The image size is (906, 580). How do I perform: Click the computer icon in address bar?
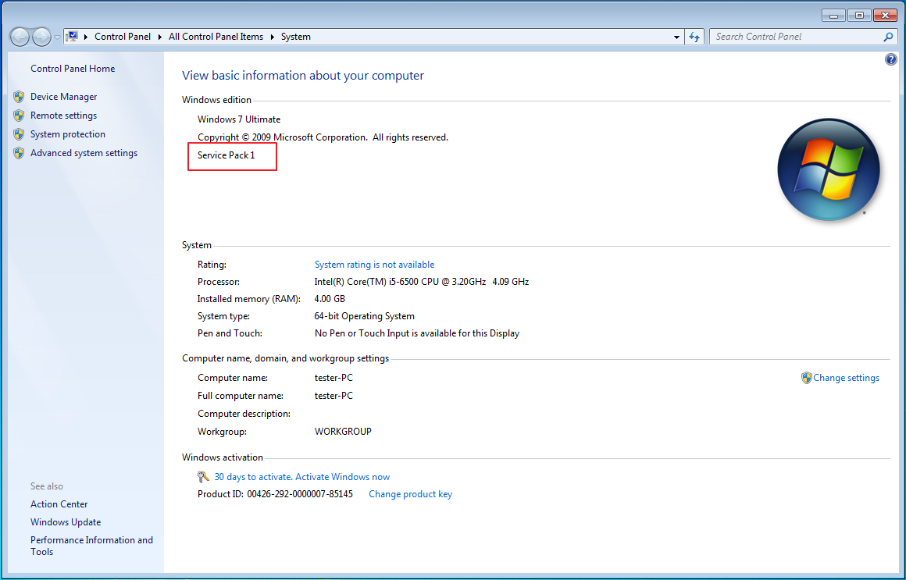coord(72,37)
